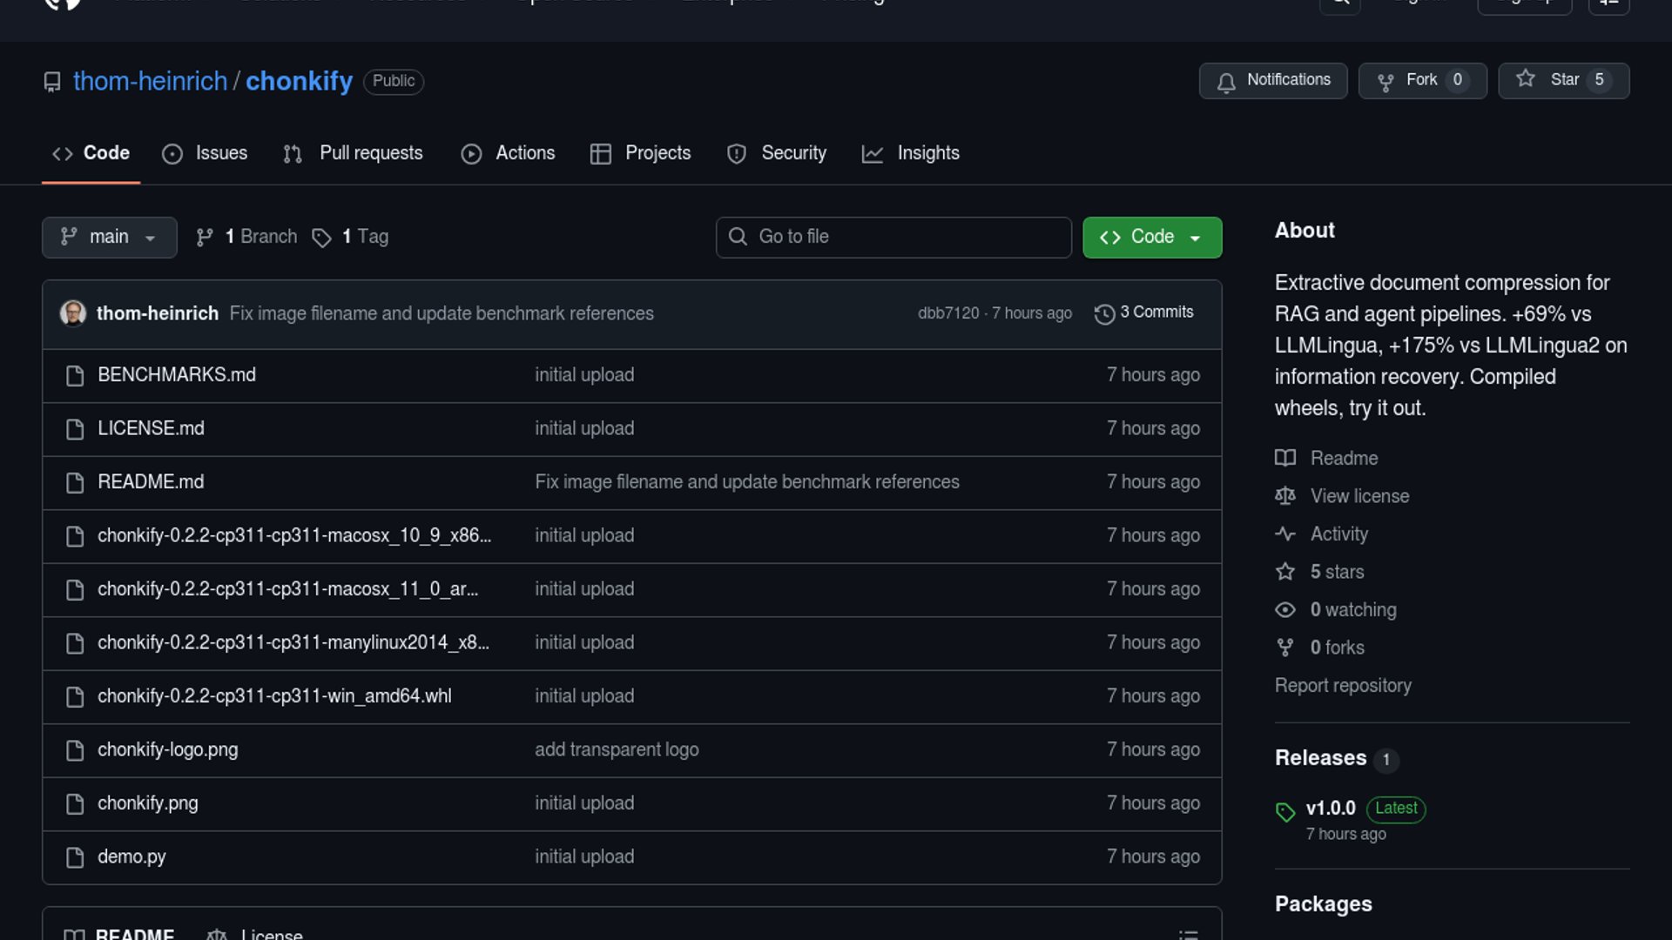Click the Star button icon

(x=1526, y=79)
